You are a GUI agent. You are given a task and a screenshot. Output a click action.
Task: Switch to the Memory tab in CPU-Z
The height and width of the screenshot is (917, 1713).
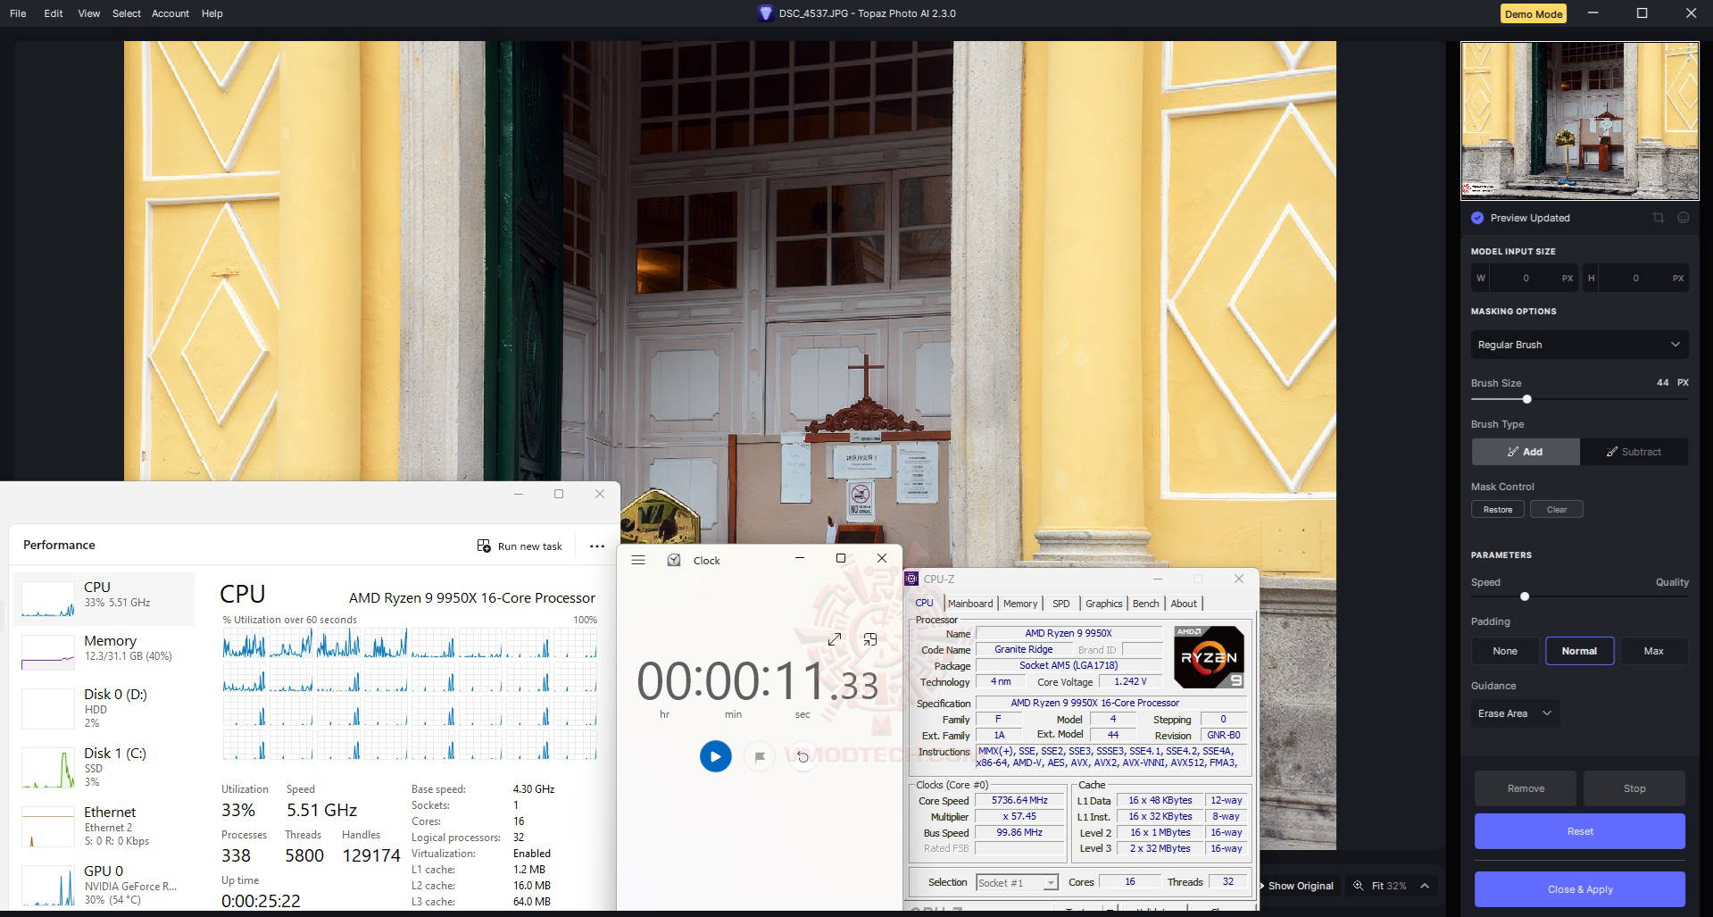[x=1020, y=604]
